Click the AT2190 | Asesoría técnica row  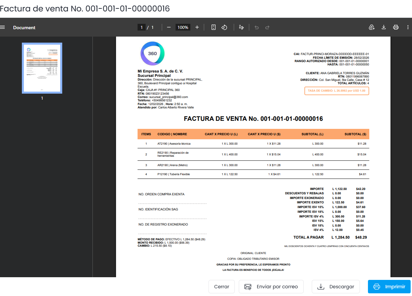253,144
